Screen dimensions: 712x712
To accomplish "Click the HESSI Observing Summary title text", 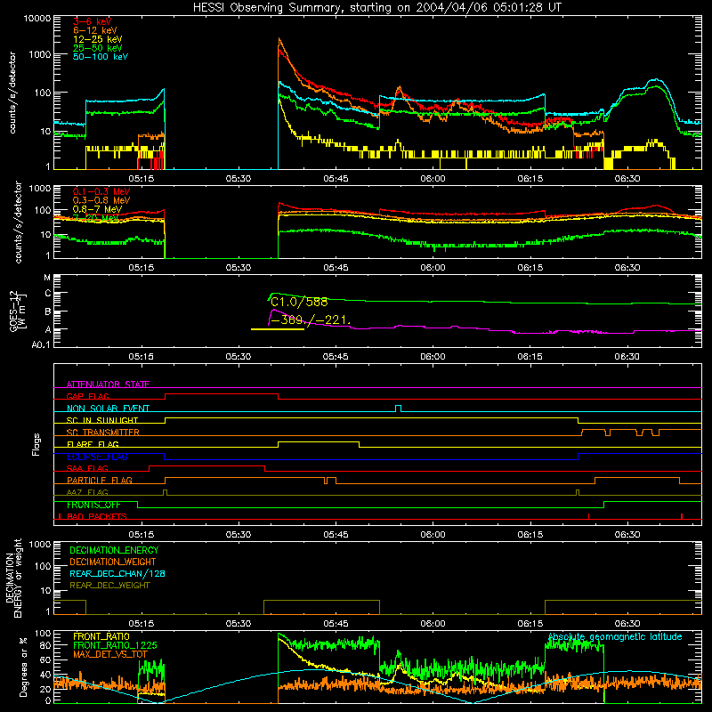I will [x=377, y=8].
